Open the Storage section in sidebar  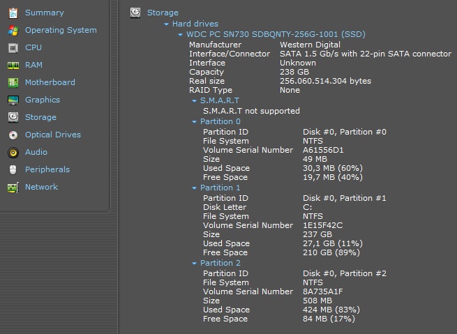point(40,117)
